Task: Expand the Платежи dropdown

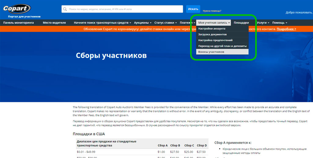Action: point(187,23)
